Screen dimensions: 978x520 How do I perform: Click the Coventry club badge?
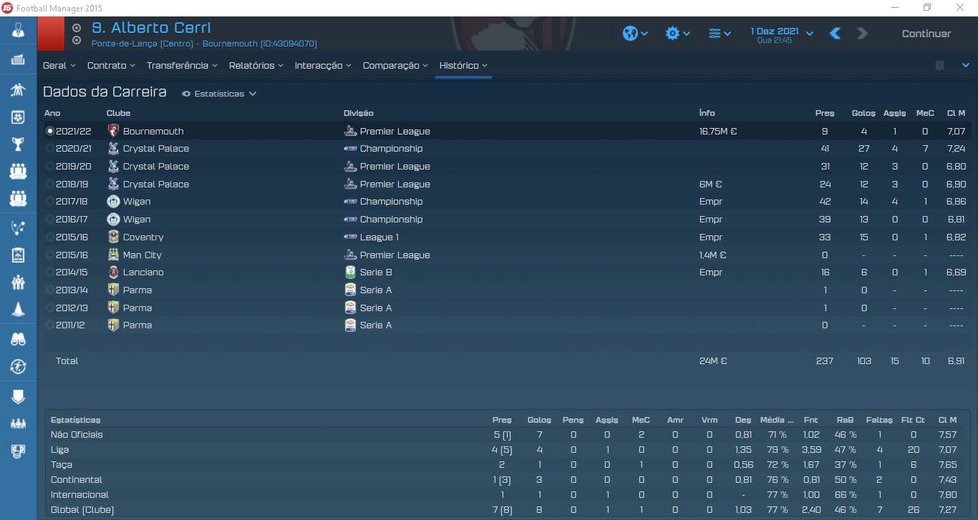click(x=112, y=237)
